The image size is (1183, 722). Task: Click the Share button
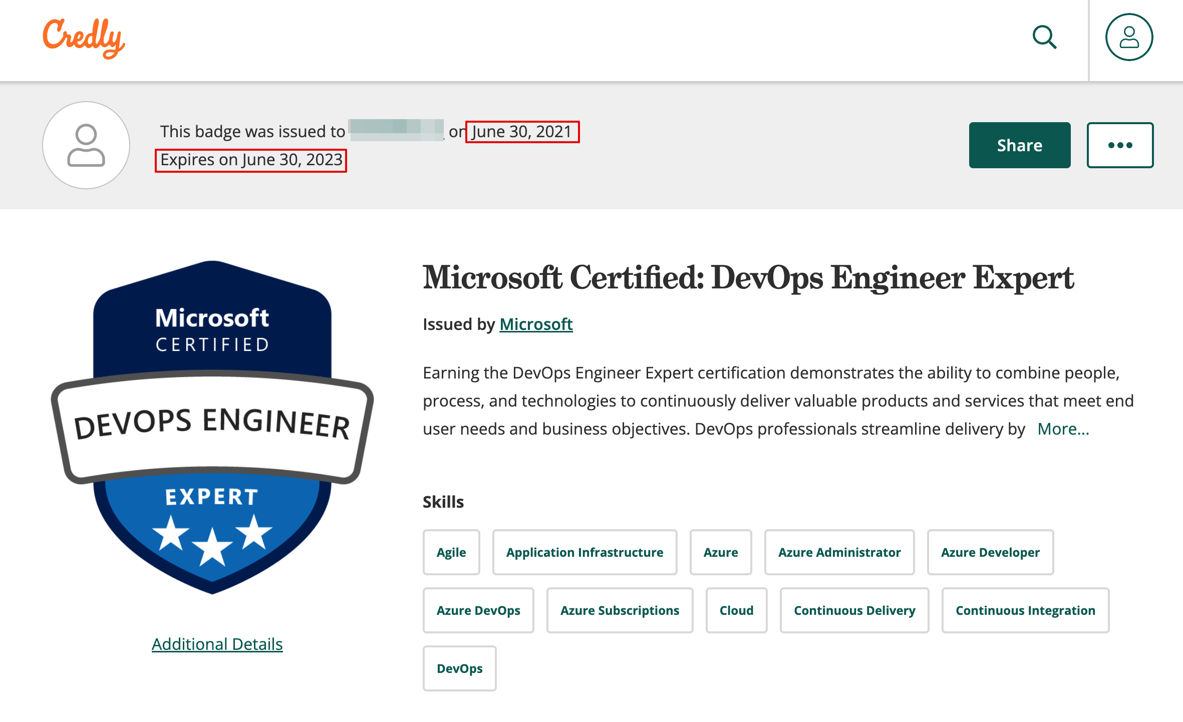click(x=1020, y=145)
